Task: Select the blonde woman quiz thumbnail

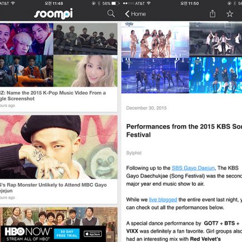Action: pyautogui.click(x=85, y=71)
